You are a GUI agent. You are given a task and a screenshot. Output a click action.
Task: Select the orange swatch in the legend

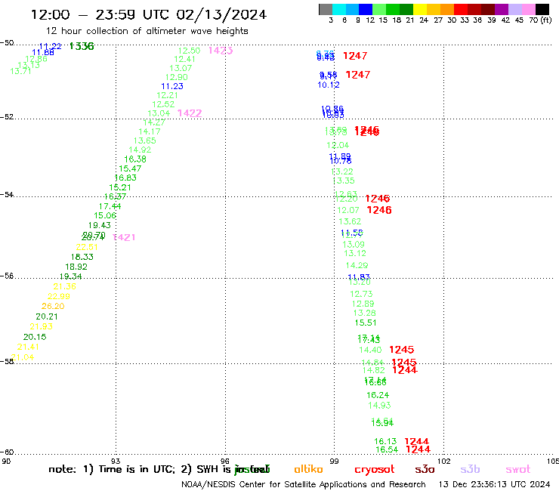point(447,9)
